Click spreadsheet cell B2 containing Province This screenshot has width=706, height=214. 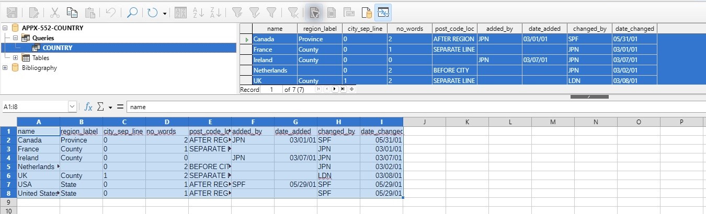81,140
